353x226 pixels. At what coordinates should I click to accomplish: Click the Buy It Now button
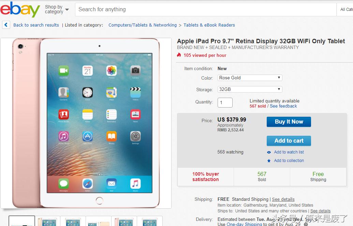(x=289, y=122)
